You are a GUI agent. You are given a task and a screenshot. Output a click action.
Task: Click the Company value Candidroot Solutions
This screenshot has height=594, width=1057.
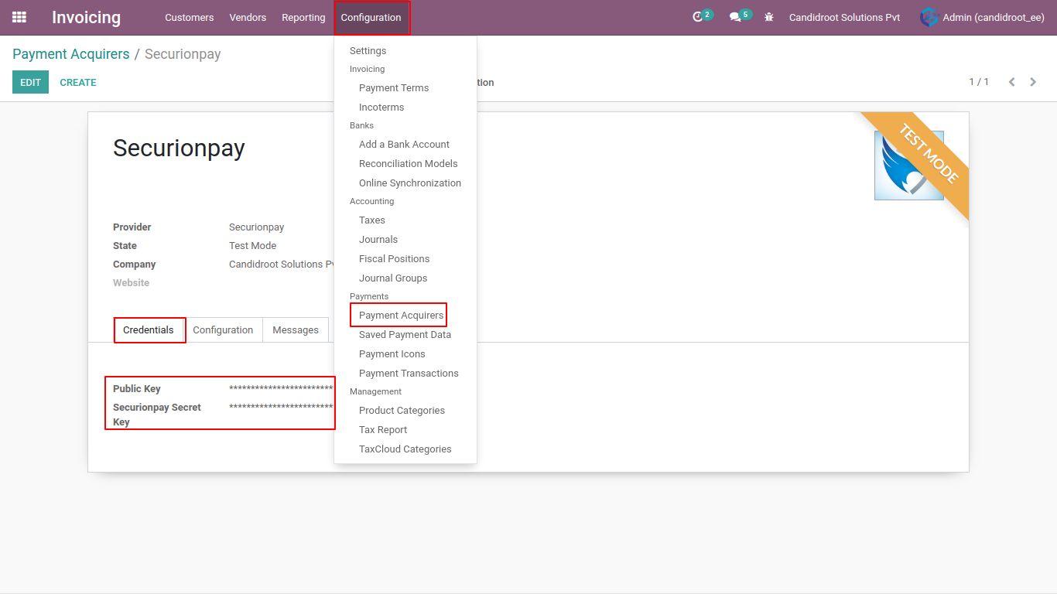(x=281, y=265)
